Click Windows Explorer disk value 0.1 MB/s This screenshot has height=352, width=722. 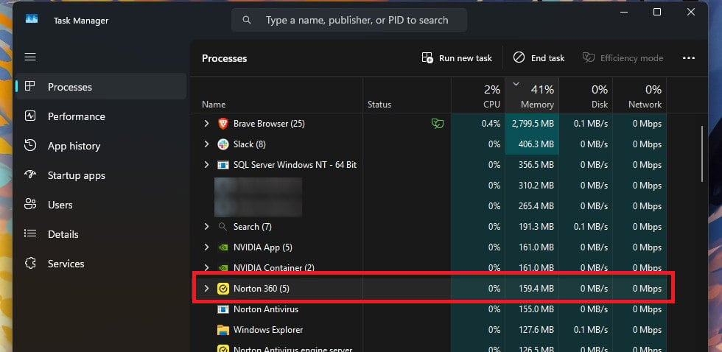(591, 330)
